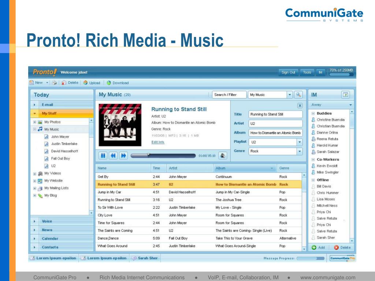Collapse the My Music tree node
375x281 pixels.
(x=35, y=129)
